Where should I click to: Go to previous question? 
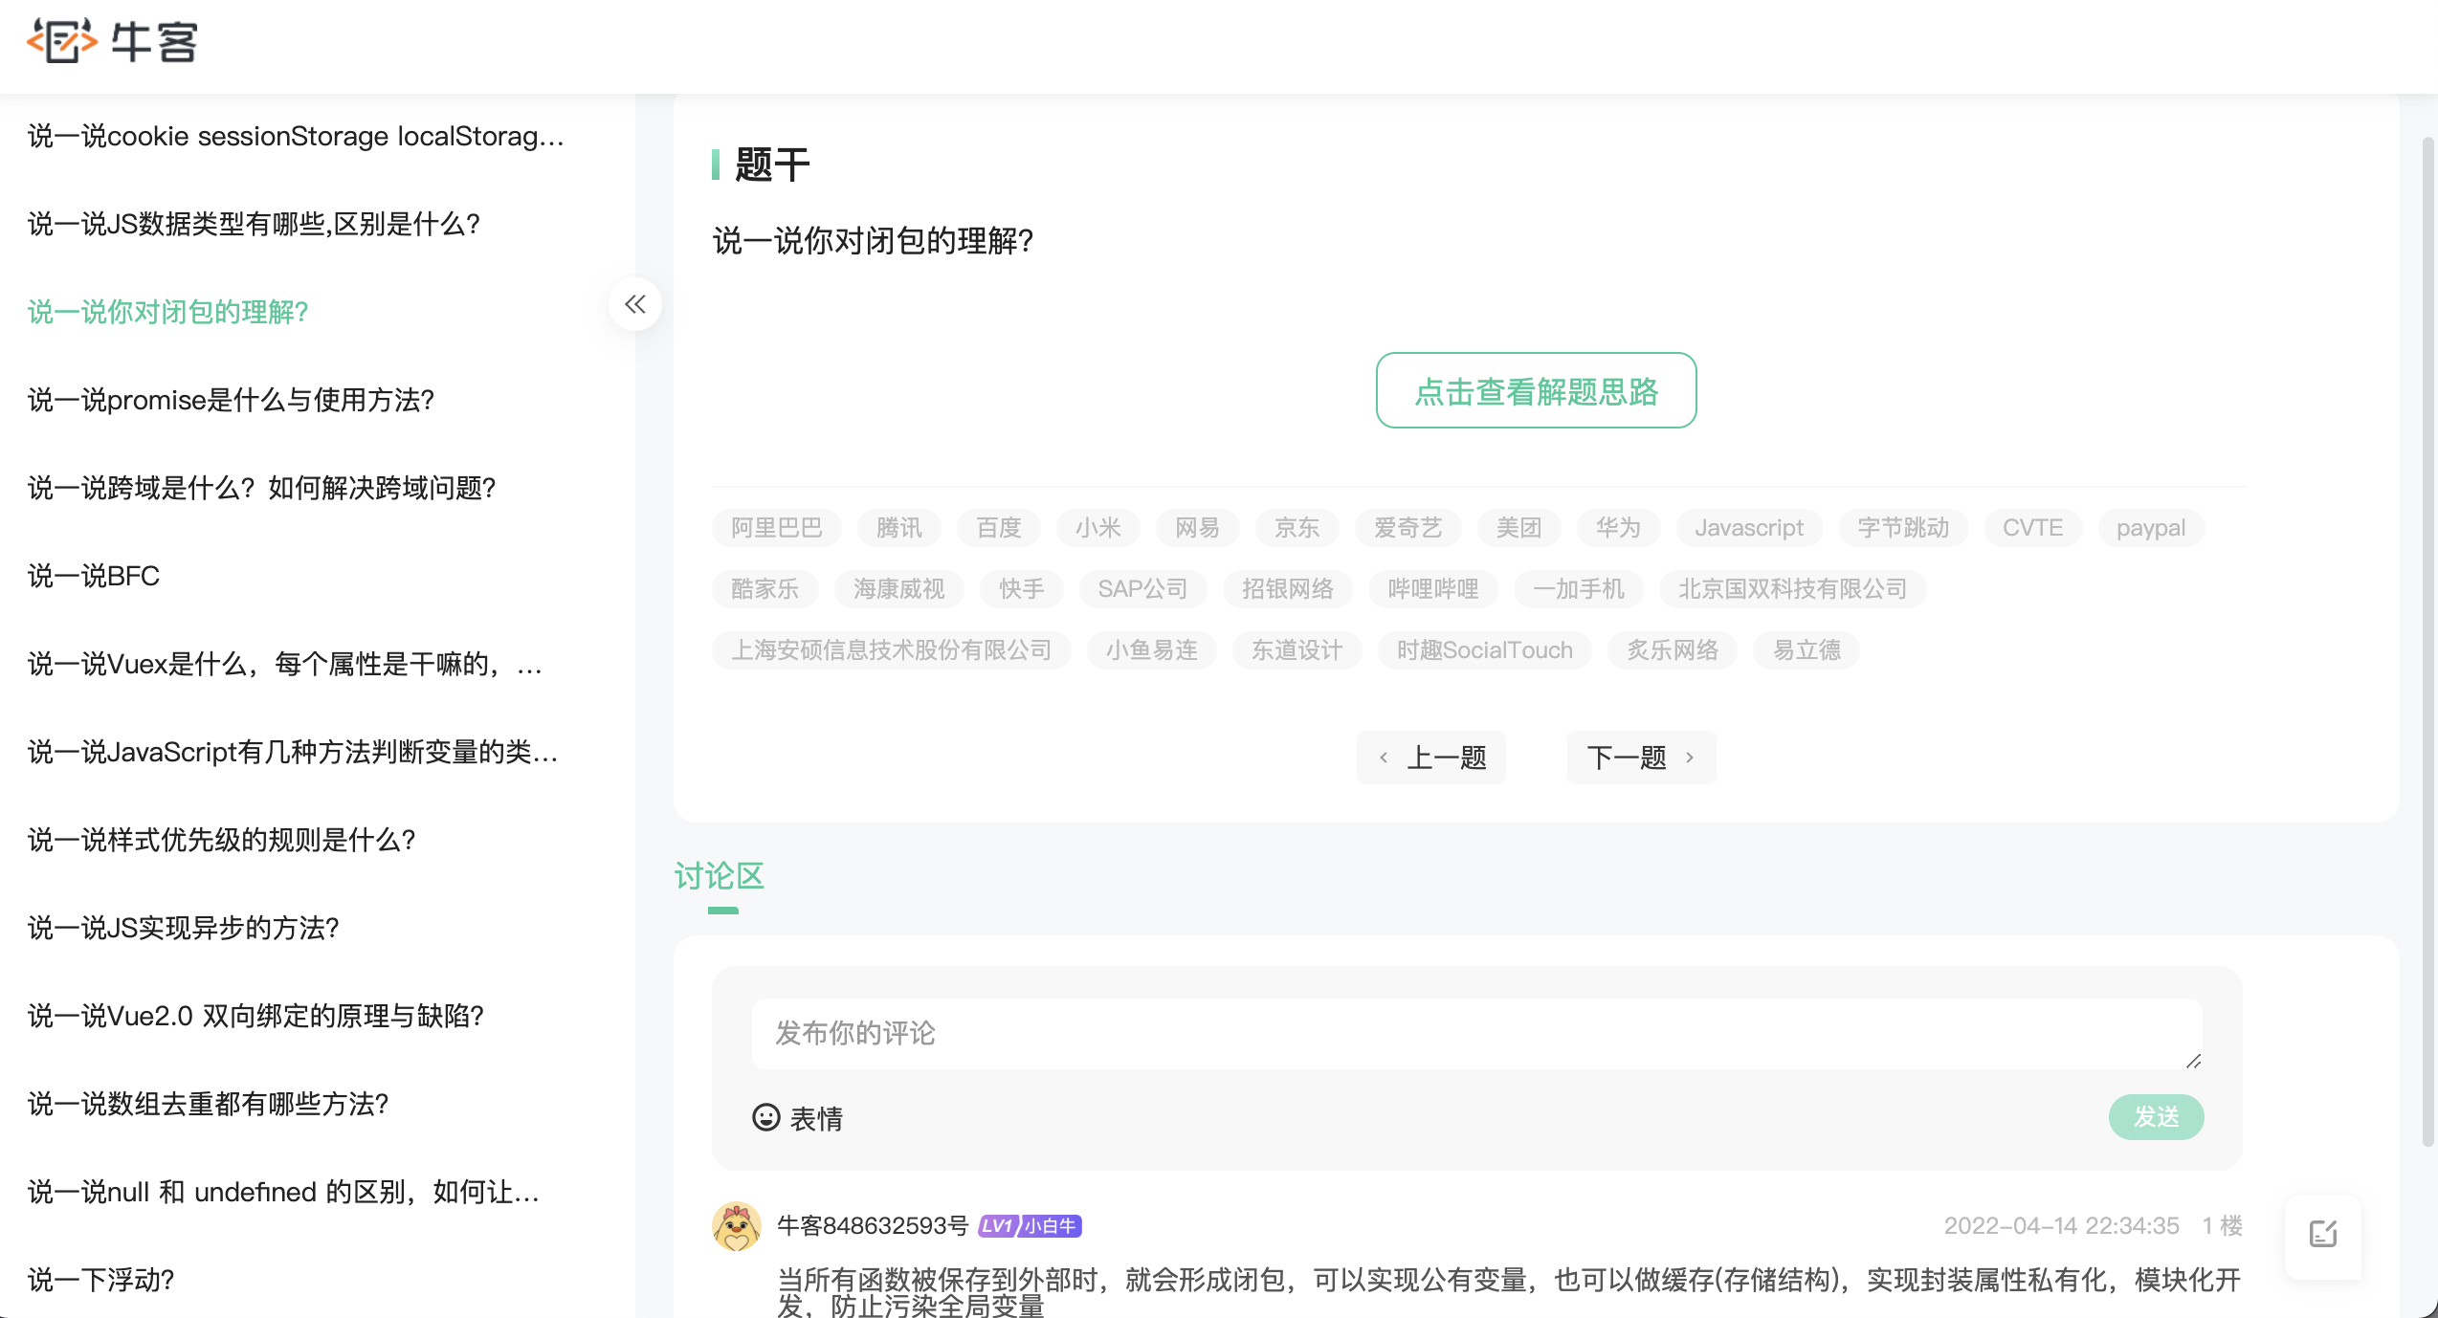[1431, 758]
